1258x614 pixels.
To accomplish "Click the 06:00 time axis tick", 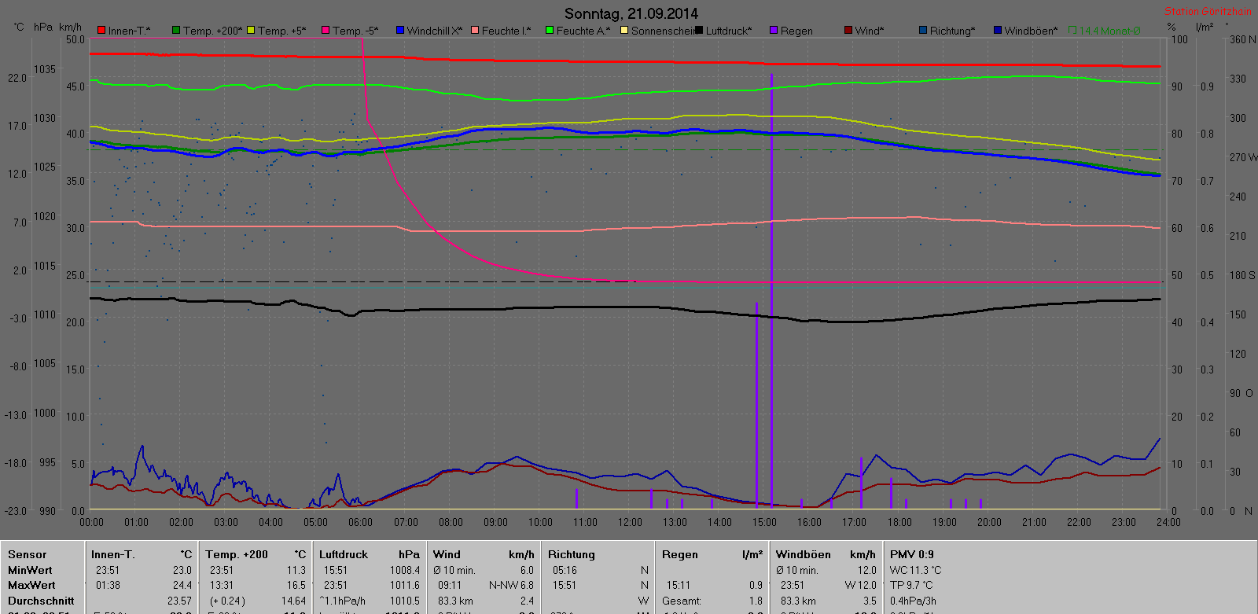I will coord(360,522).
